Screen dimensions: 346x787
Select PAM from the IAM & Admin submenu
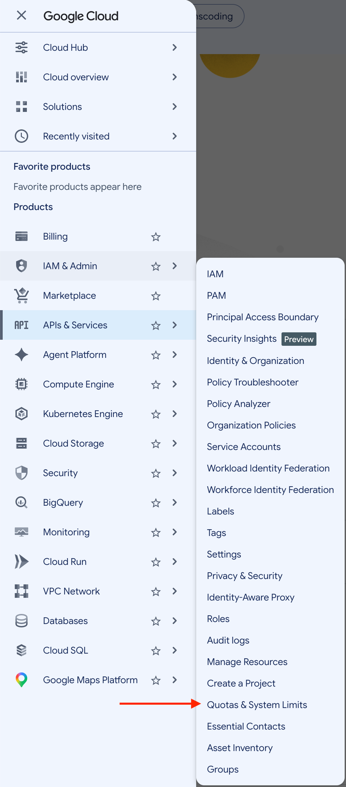coord(216,295)
